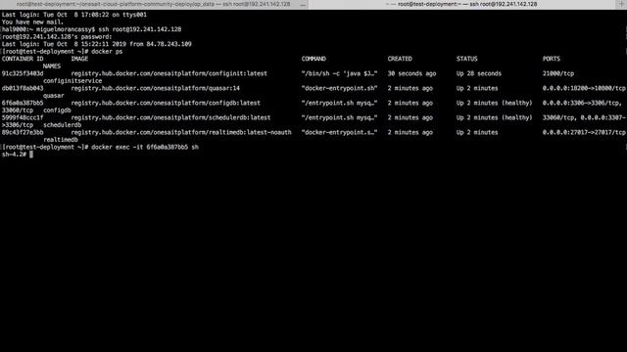Click the NAMES column header
The width and height of the screenshot is (627, 352).
click(52, 66)
